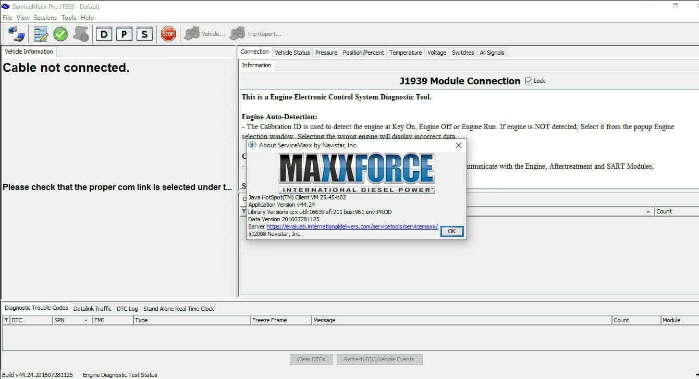
Task: Click the Freeze Frame column header
Action: coord(269,320)
